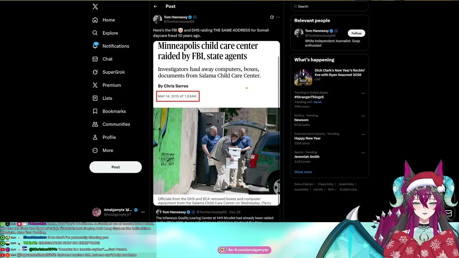Open Premium X icon
The width and height of the screenshot is (459, 258).
[95, 85]
